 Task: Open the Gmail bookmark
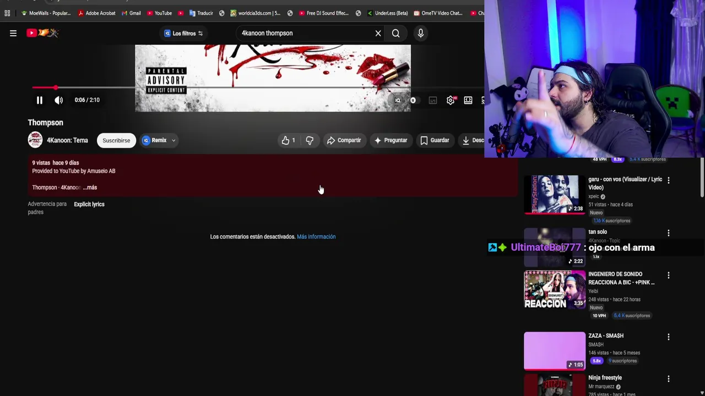click(x=131, y=13)
